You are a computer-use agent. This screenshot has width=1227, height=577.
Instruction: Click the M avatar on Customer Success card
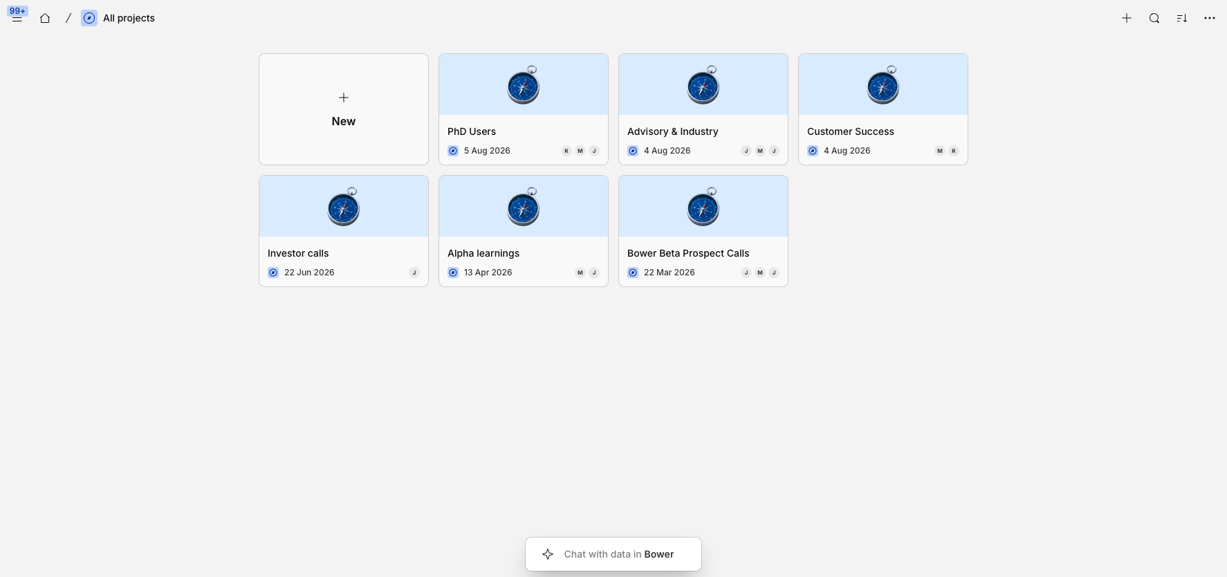pyautogui.click(x=940, y=151)
